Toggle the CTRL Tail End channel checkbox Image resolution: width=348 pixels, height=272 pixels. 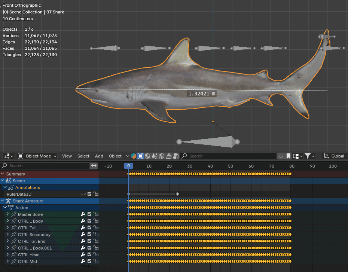89,241
